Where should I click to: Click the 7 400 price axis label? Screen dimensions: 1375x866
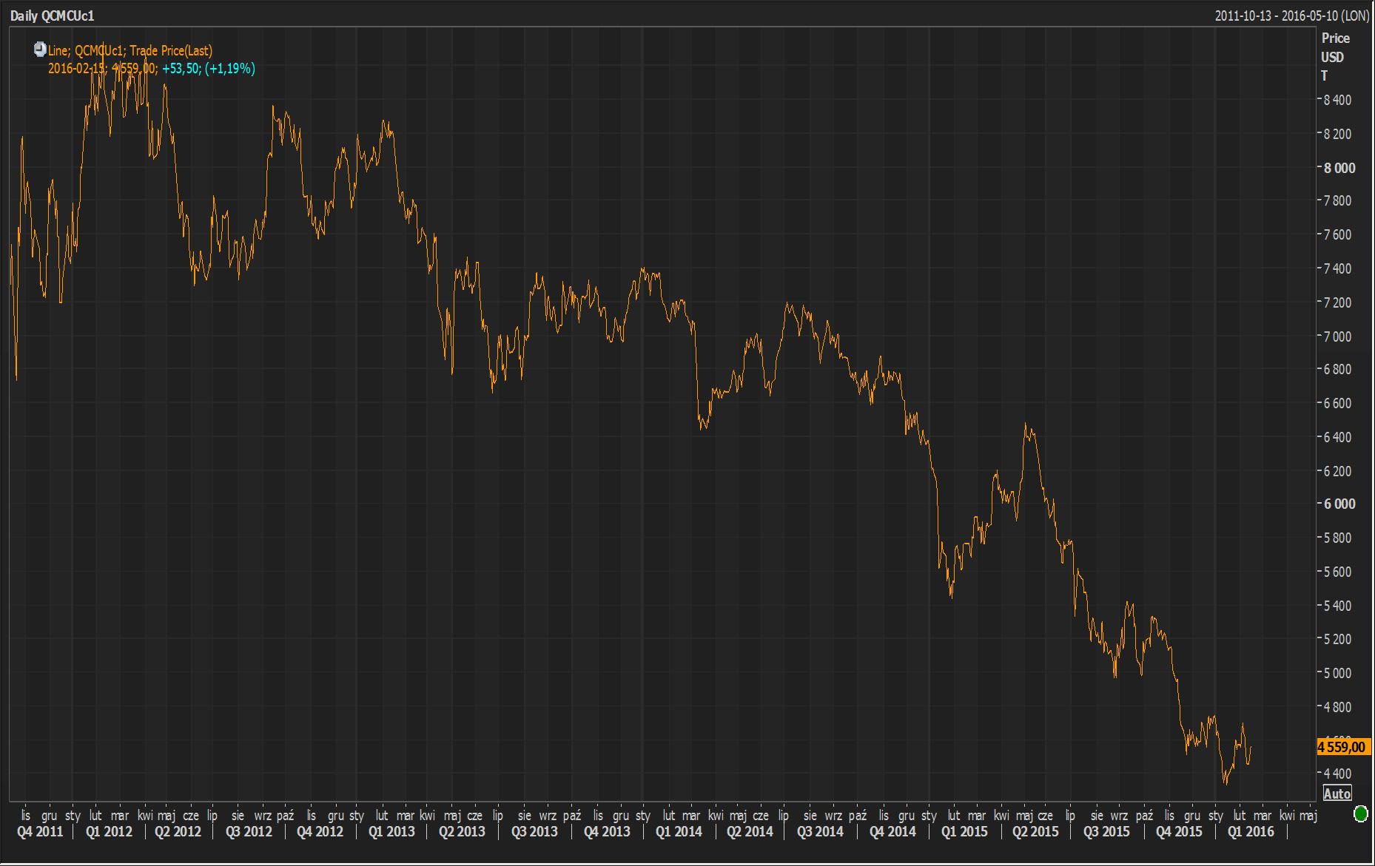(1337, 268)
